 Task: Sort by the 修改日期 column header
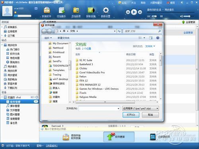[131, 54]
